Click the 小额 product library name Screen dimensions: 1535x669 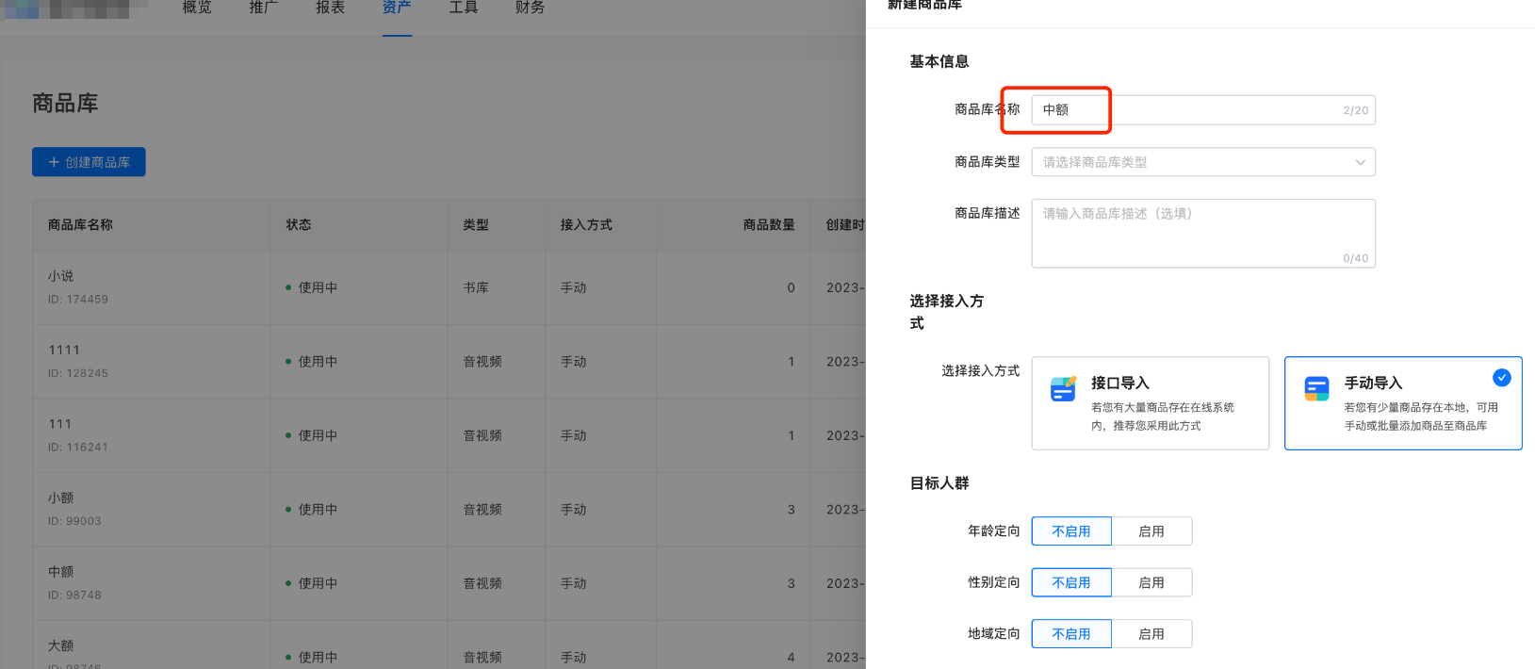(60, 498)
